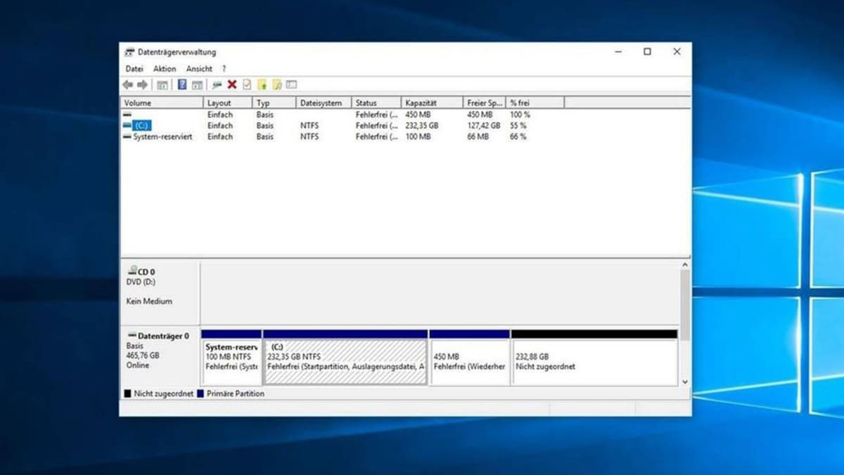Open the Datei menu
The height and width of the screenshot is (475, 844).
[134, 69]
